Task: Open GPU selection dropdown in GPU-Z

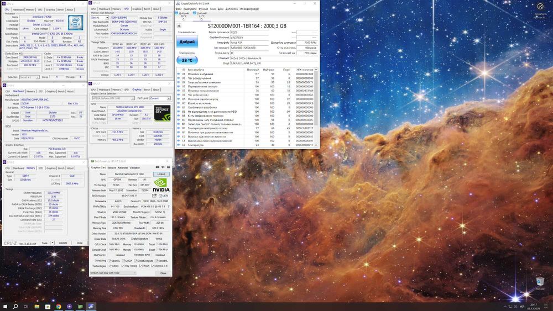Action: pyautogui.click(x=113, y=273)
